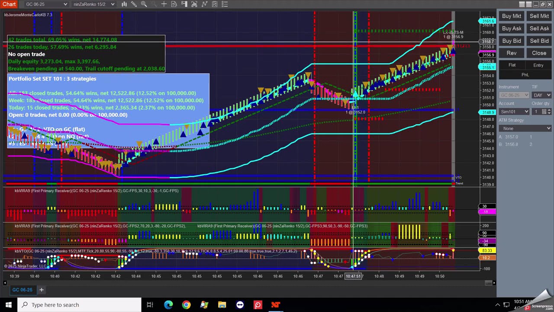Image resolution: width=554 pixels, height=312 pixels.
Task: Open TeamViewer icon in taskbar
Action: (240, 305)
